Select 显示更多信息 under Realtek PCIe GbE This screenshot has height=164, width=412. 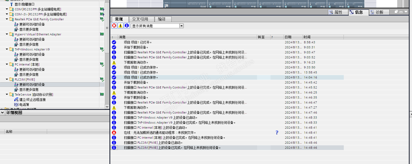click(29, 29)
